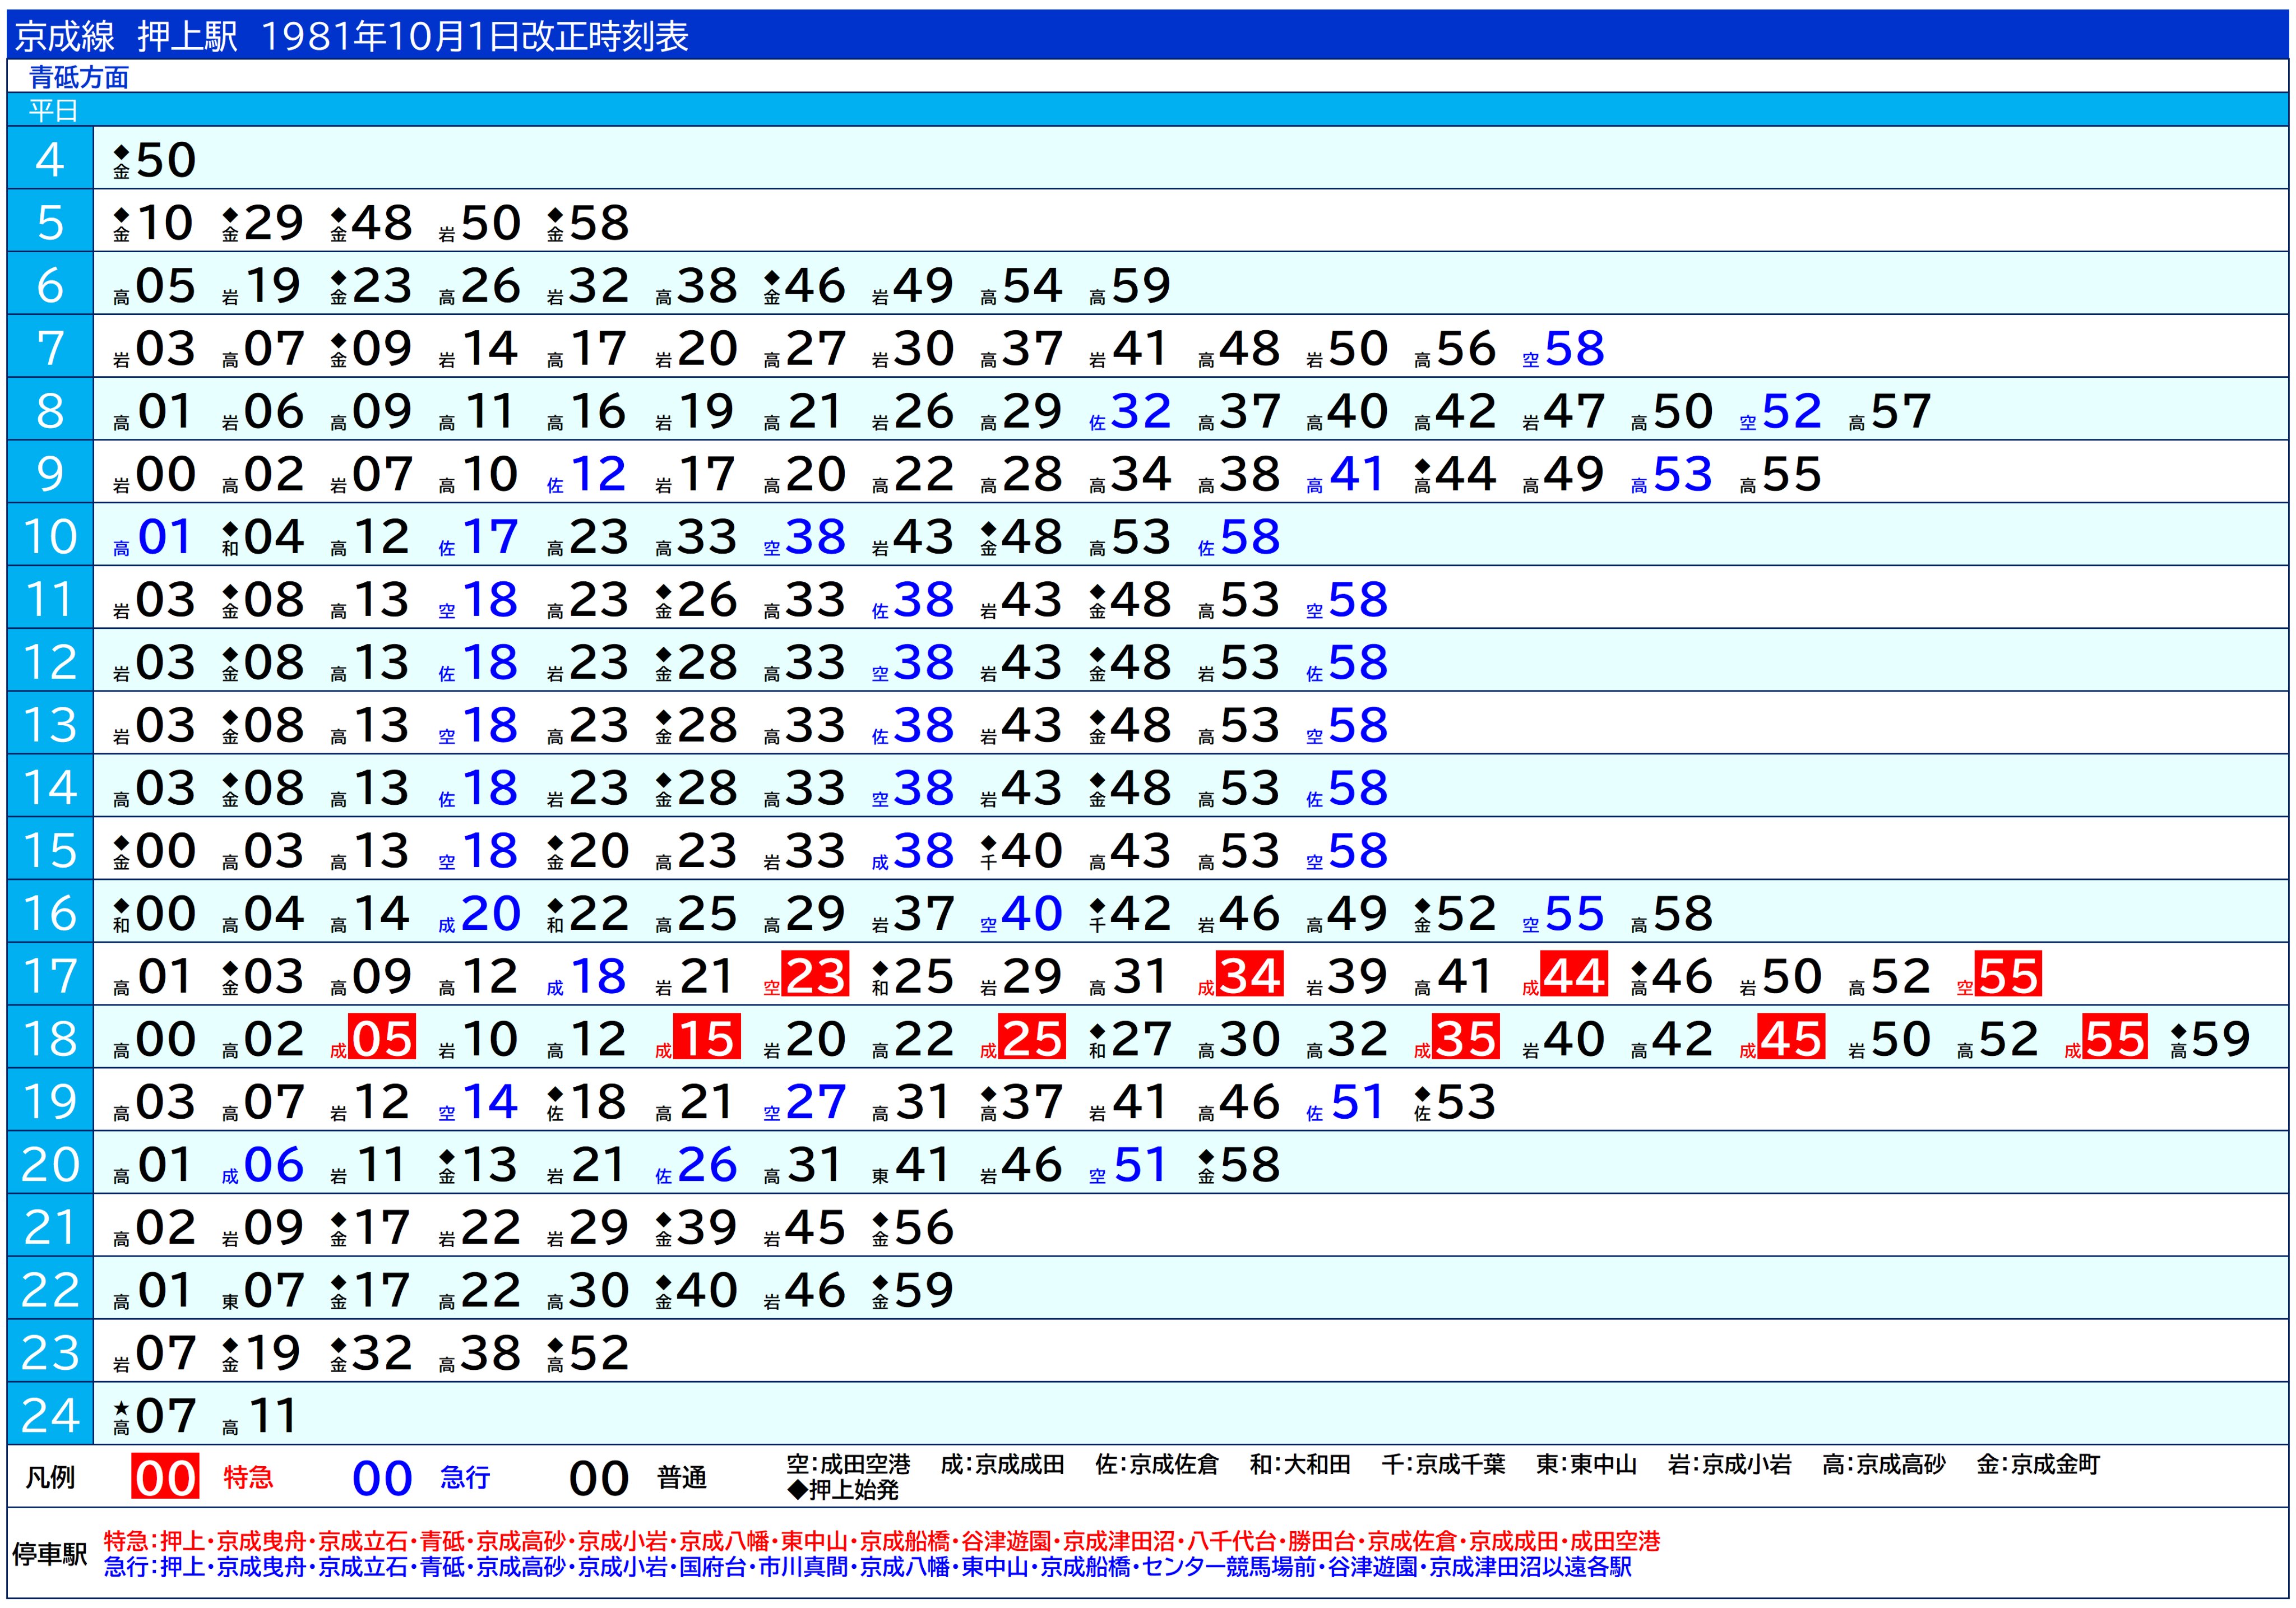Viewport: 2296px width, 1608px height.
Task: Select the 52 departure in hour 23 row
Action: (x=587, y=1353)
